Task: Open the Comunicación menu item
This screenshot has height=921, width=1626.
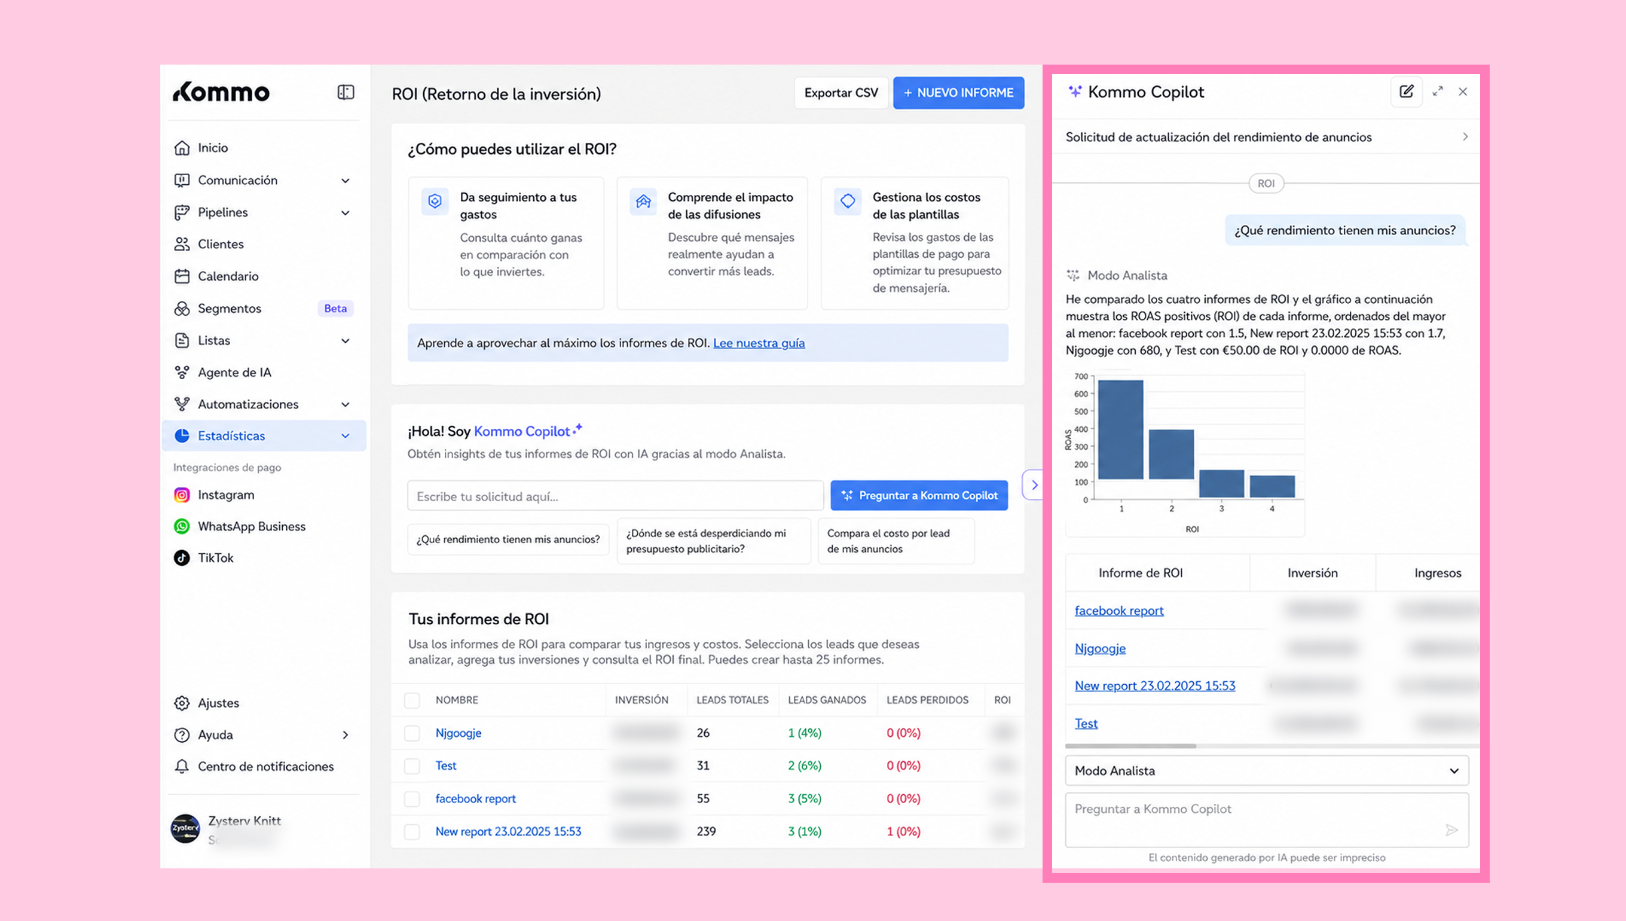Action: point(262,180)
